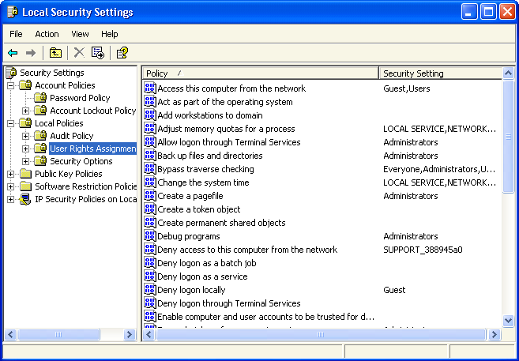
Task: Click the Password Policy folder icon
Action: coord(41,98)
